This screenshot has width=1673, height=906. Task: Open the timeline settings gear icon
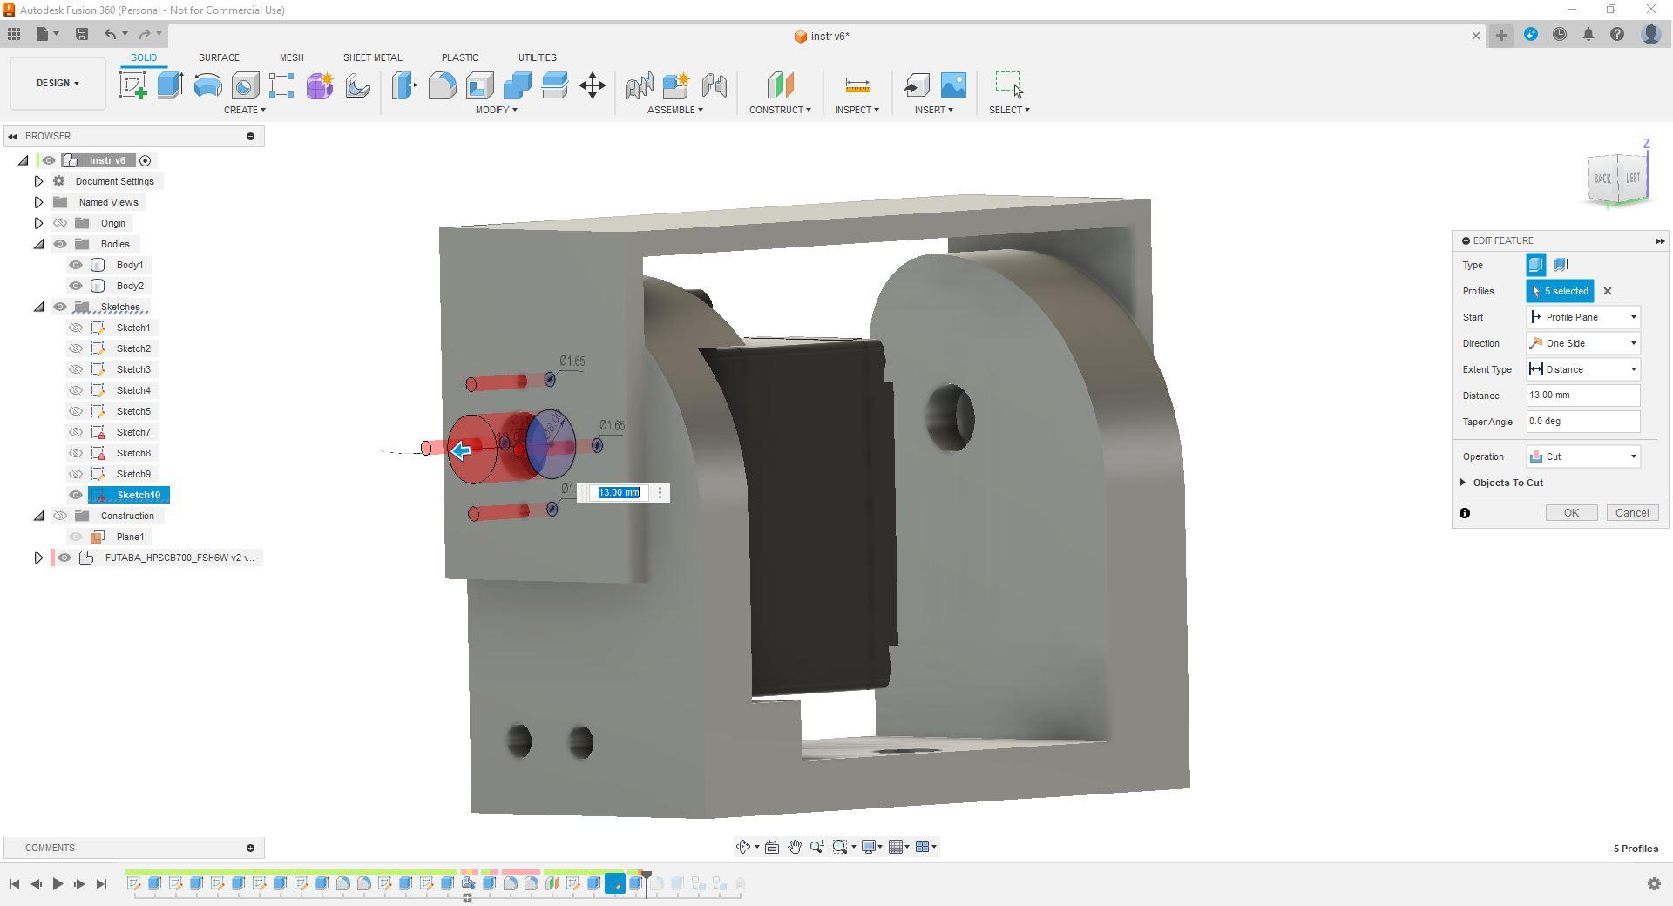coord(1654,884)
